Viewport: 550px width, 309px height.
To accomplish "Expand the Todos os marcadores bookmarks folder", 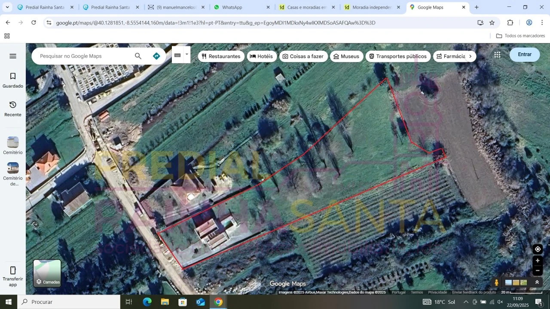I will click(520, 36).
